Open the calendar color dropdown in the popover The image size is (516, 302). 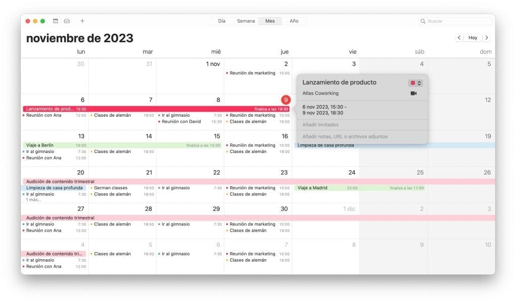point(420,82)
